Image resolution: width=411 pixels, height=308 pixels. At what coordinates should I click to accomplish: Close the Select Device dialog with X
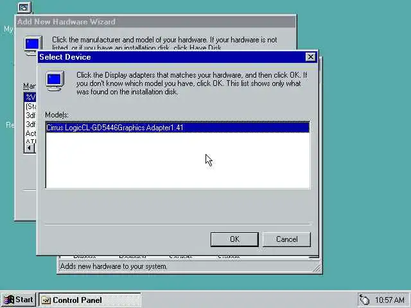[x=311, y=57]
